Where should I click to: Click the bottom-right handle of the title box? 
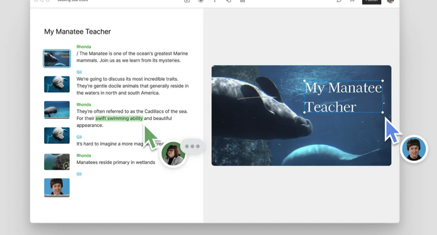click(x=383, y=113)
